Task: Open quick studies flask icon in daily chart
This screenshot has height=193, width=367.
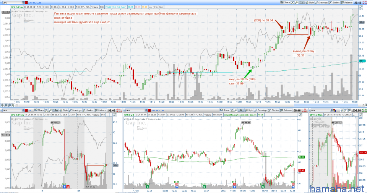Action: click(232, 110)
